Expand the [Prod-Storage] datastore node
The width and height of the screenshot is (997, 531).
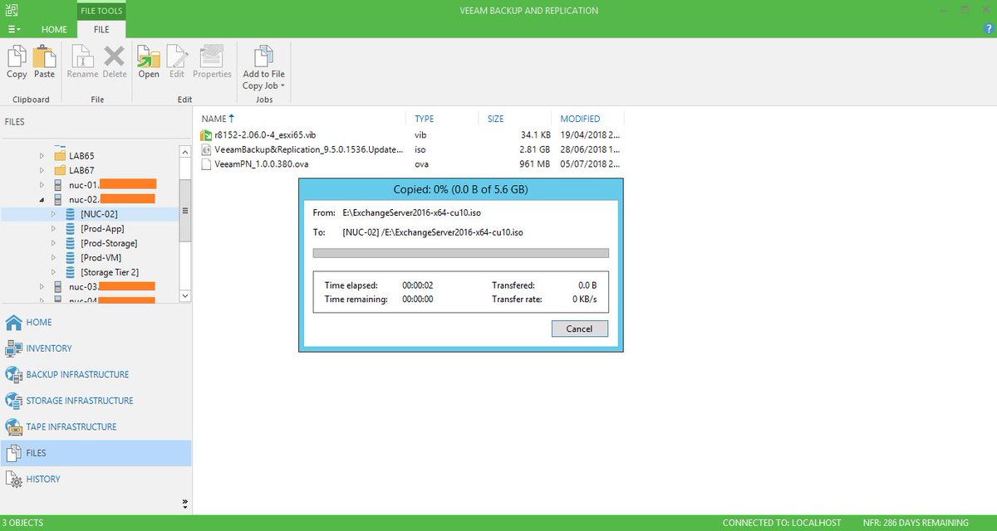[x=54, y=243]
